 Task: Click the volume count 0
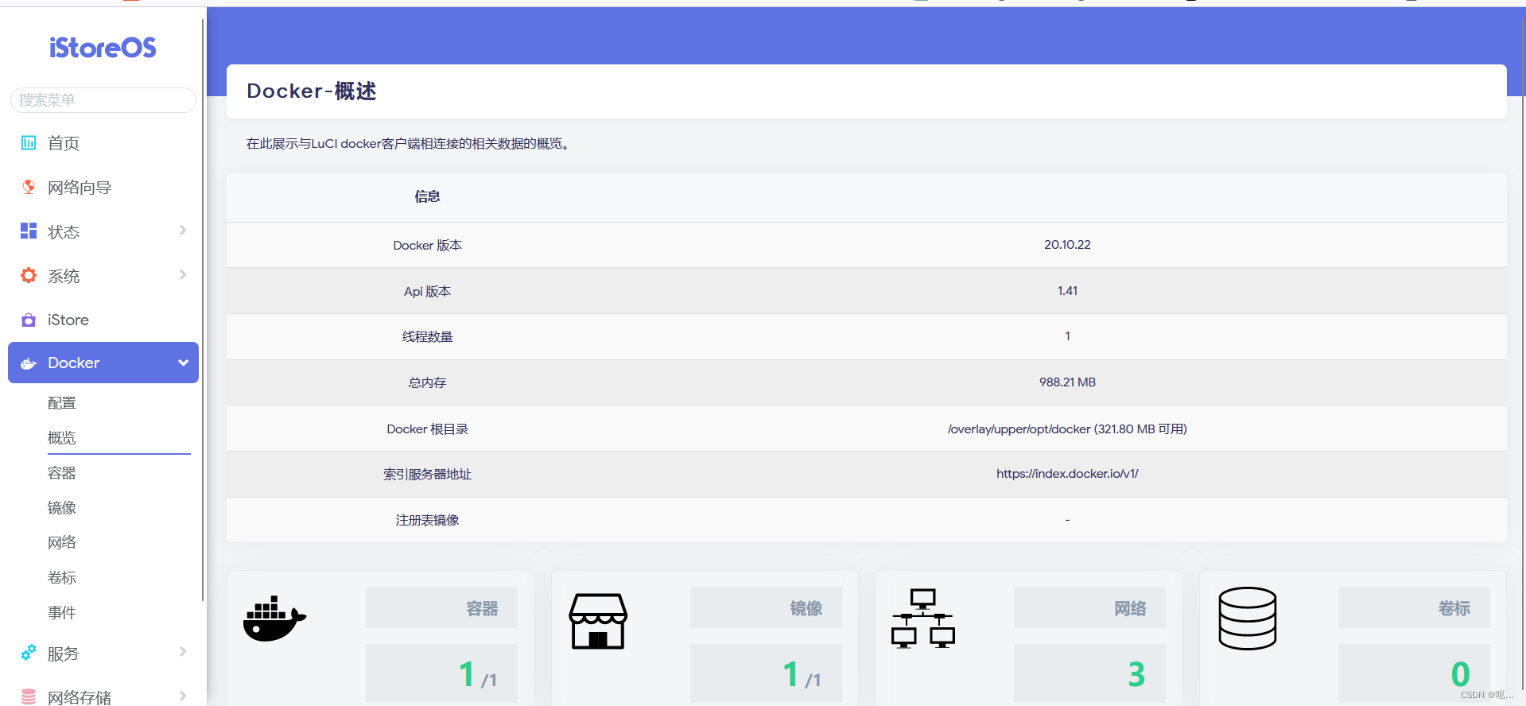1460,675
